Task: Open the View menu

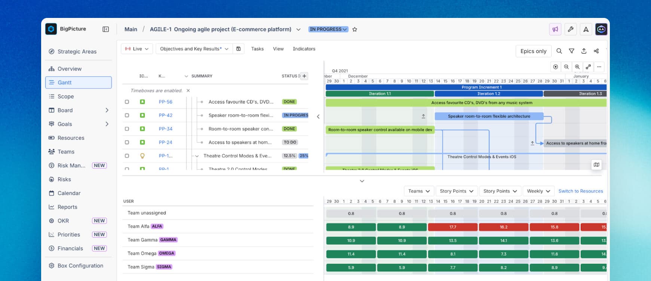Action: [278, 49]
